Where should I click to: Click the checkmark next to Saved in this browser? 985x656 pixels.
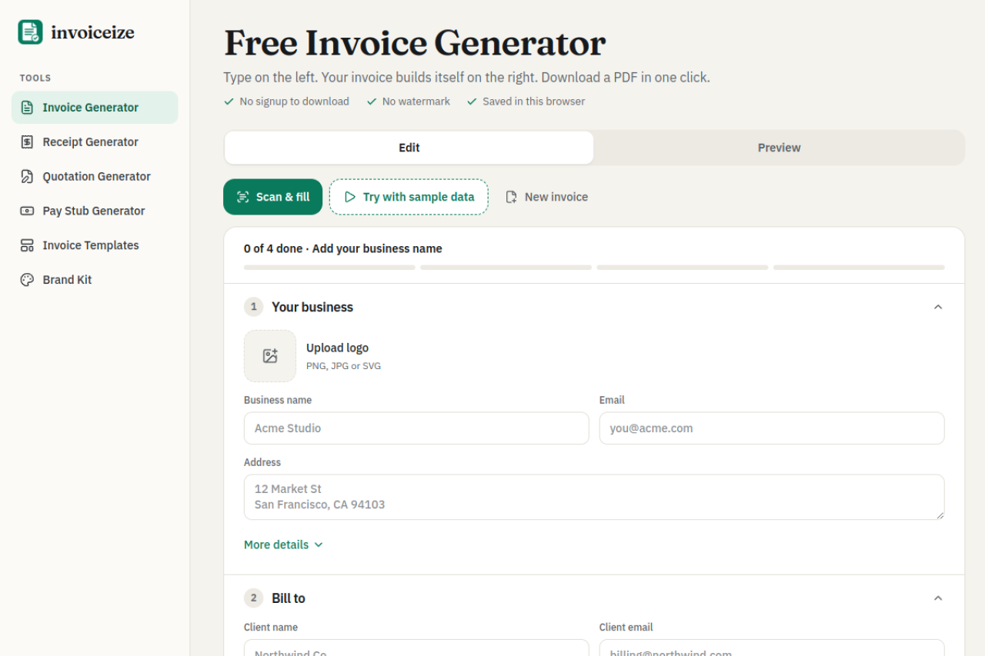[x=472, y=102]
